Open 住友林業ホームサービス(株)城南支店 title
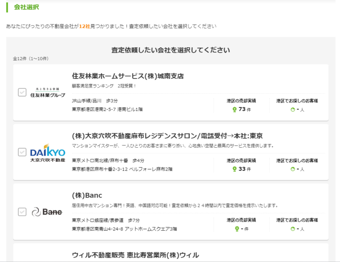340x262 pixels. 127,76
